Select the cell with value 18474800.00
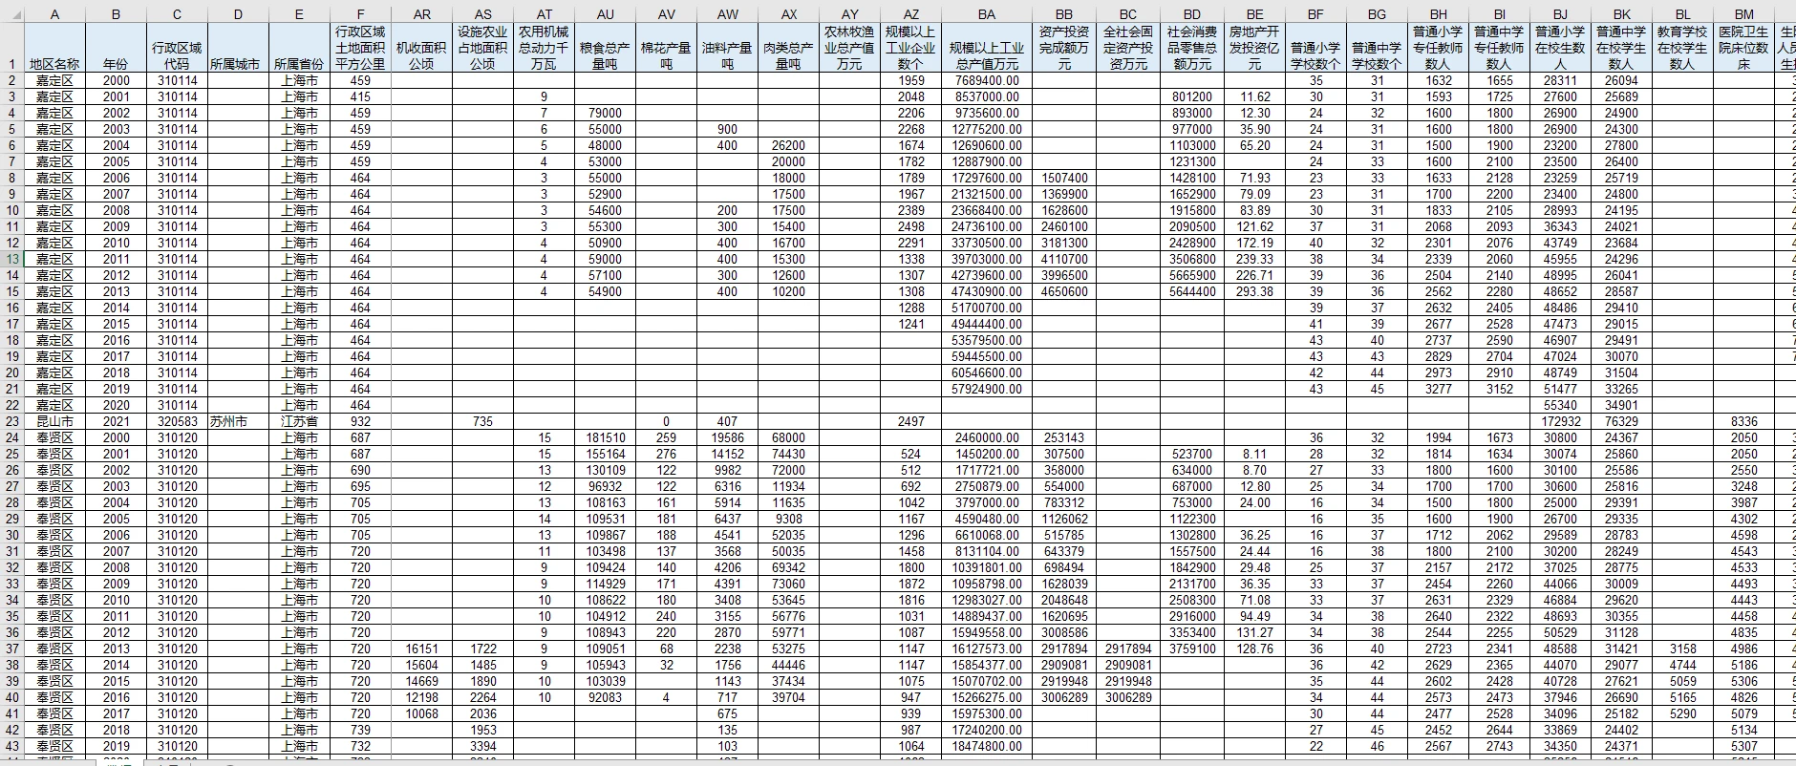The width and height of the screenshot is (1796, 766). 987,746
